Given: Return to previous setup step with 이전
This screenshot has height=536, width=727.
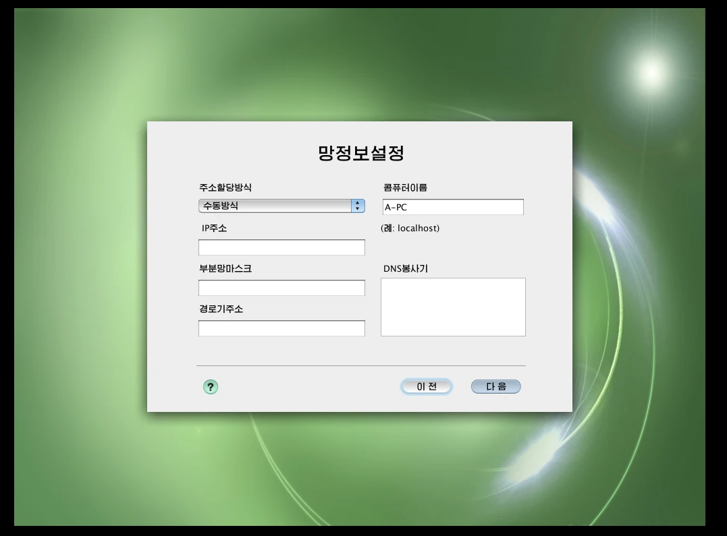Looking at the screenshot, I should pos(426,386).
